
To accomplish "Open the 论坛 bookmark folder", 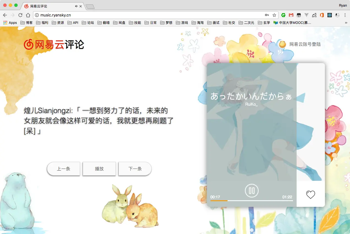I will pyautogui.click(x=88, y=23).
